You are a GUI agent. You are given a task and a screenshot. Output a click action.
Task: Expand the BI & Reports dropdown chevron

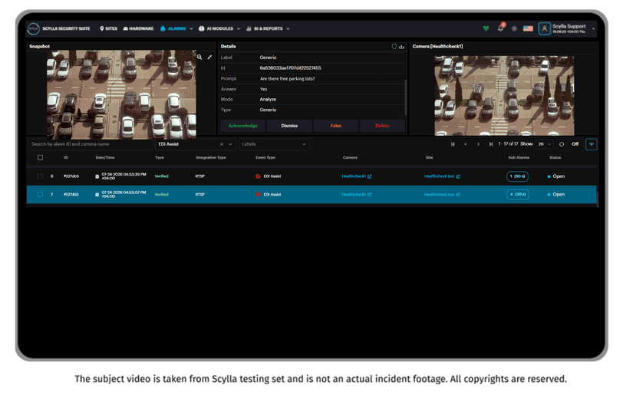(288, 29)
